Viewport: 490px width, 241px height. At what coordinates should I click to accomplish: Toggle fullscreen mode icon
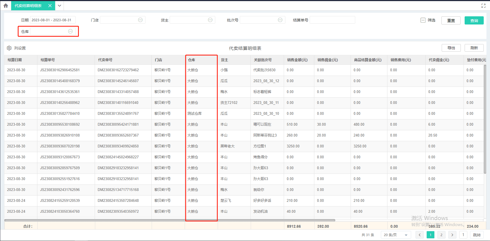click(x=483, y=6)
